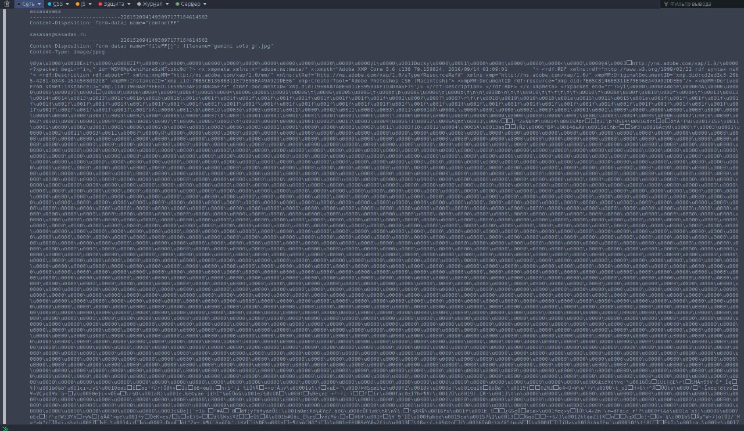
Task: Focus the Фильтр вывода filter field
Action: pyautogui.click(x=701, y=4)
